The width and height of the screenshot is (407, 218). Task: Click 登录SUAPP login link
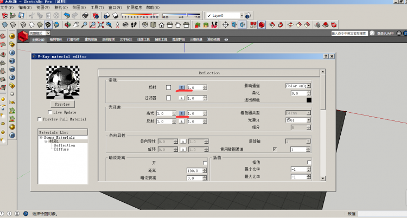click(x=385, y=33)
